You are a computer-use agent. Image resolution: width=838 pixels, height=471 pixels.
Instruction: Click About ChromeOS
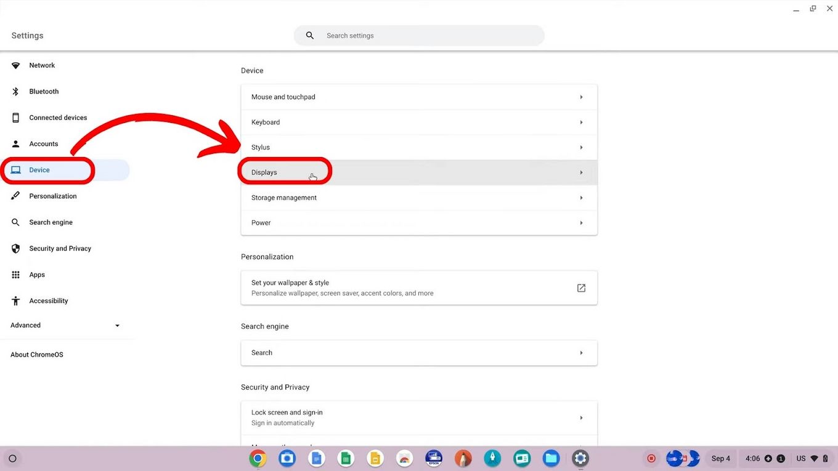(x=36, y=354)
